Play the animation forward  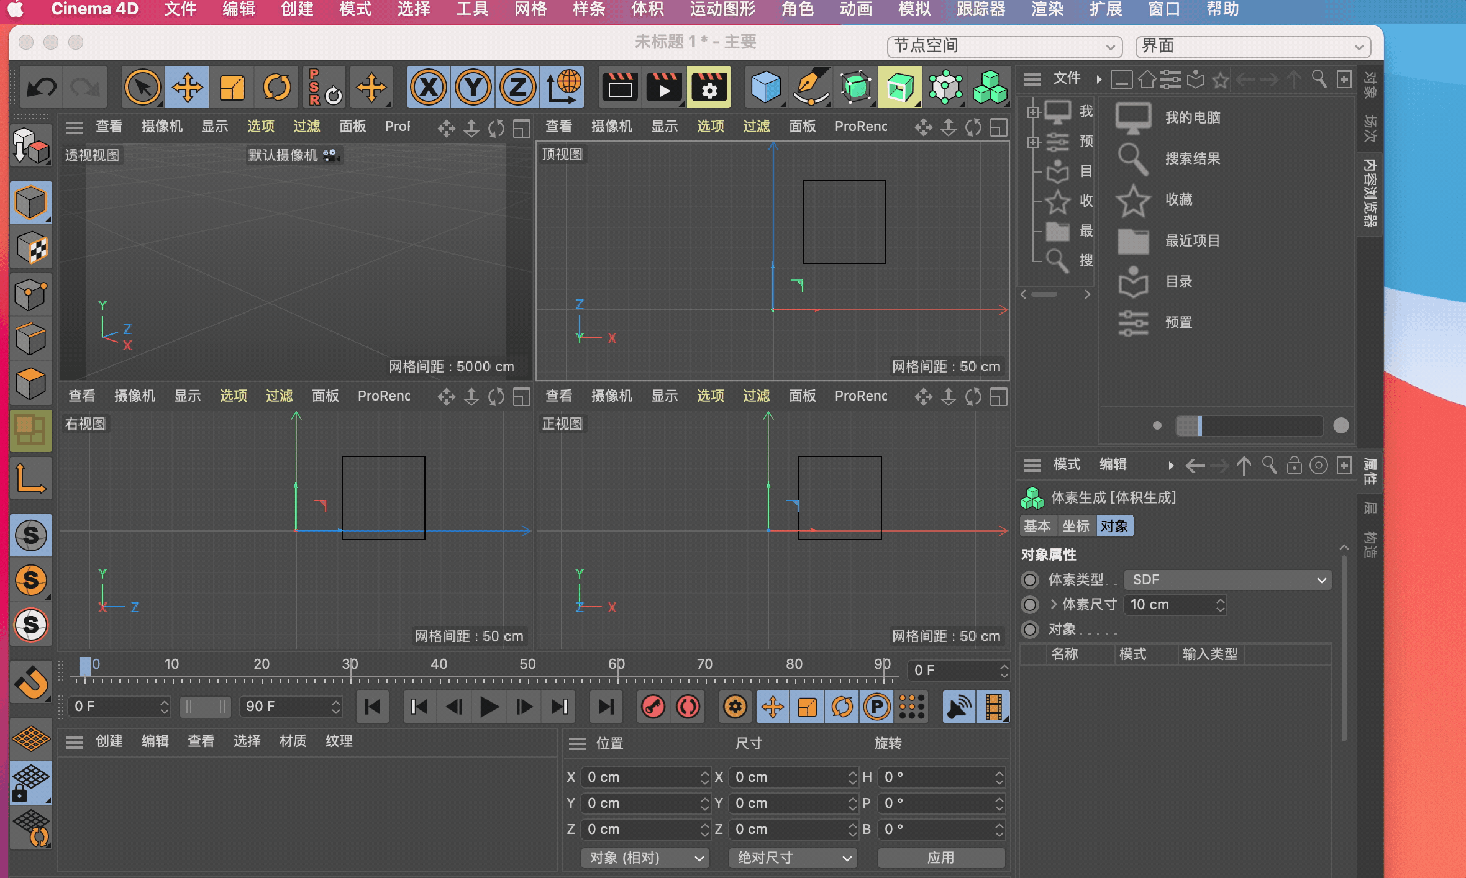pos(489,707)
